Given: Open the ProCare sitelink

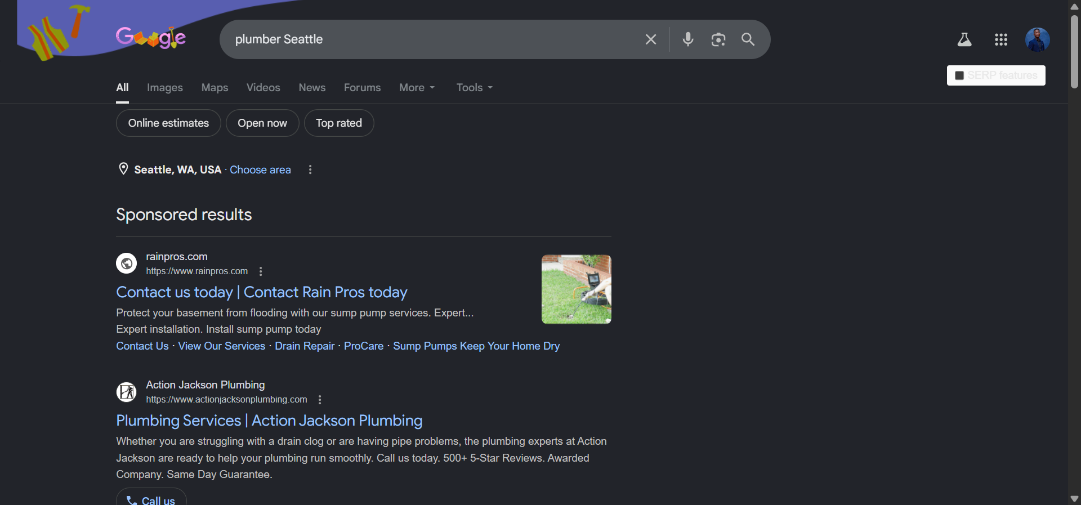Looking at the screenshot, I should click(x=364, y=346).
